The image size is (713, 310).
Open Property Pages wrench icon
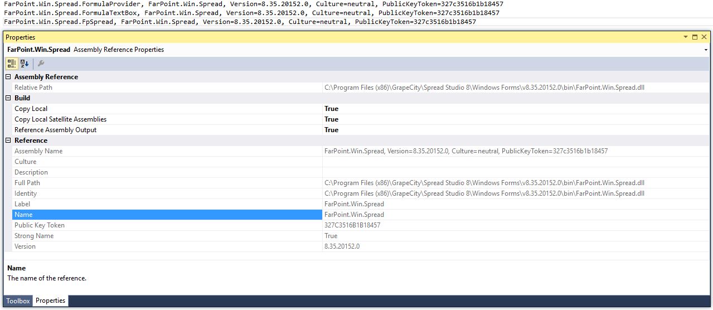click(41, 64)
